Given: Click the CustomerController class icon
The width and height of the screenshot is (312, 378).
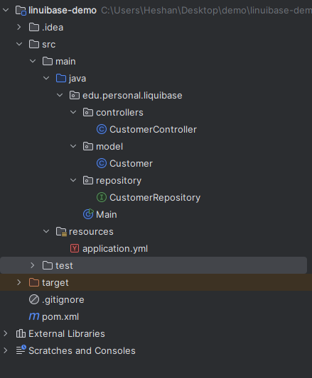Looking at the screenshot, I should pyautogui.click(x=102, y=130).
